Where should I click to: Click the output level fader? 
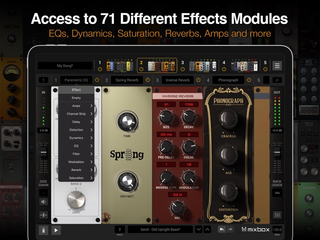tap(277, 152)
